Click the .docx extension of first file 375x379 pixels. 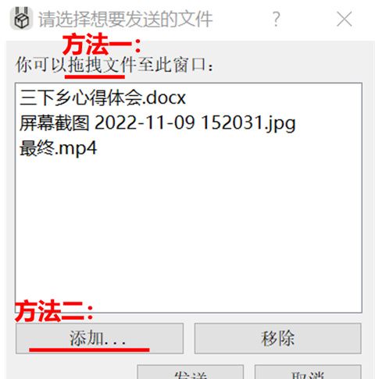click(x=165, y=98)
